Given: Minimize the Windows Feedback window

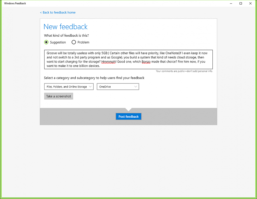Looking at the screenshot, I should point(231,3).
